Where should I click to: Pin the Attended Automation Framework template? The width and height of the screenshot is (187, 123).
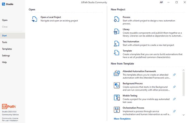pyautogui.click(x=174, y=75)
